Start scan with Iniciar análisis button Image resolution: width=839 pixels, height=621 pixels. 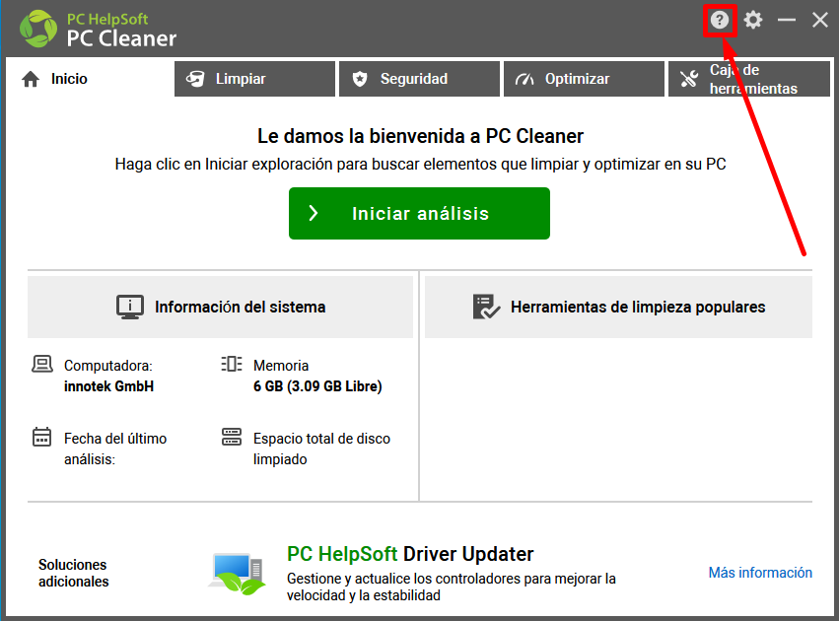(x=420, y=214)
